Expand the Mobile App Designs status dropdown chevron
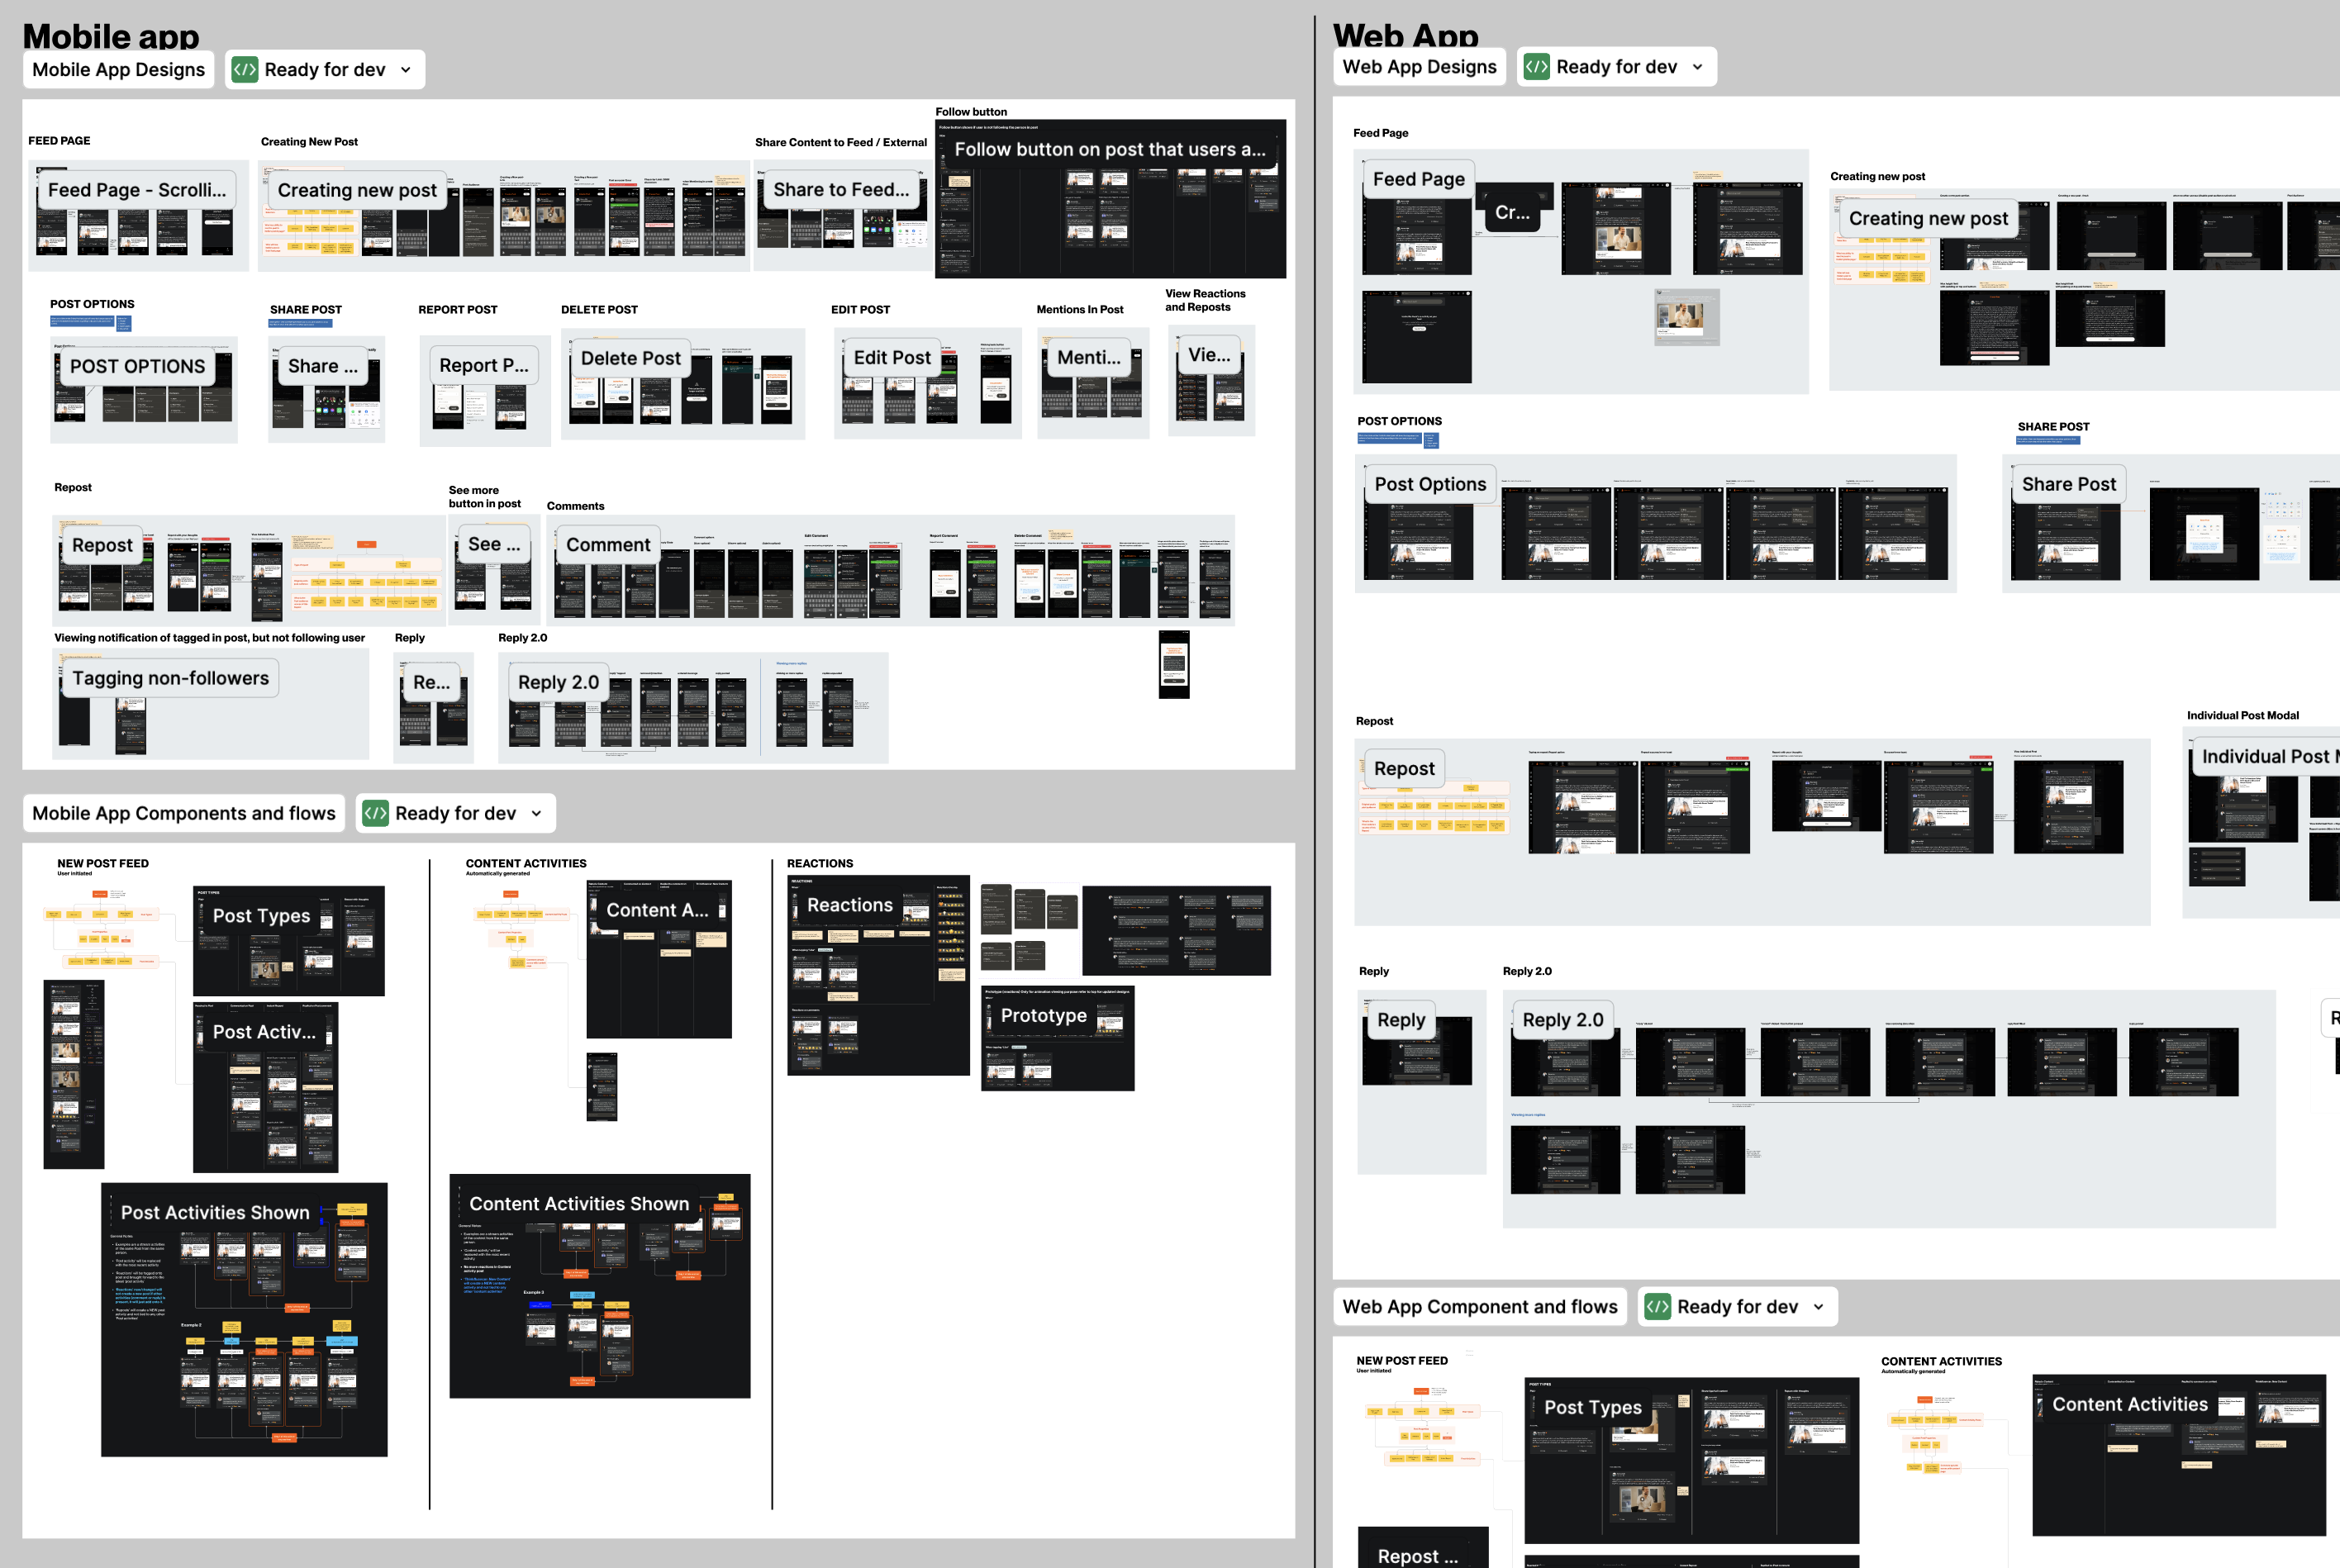Viewport: 2340px width, 1568px height. coord(406,70)
